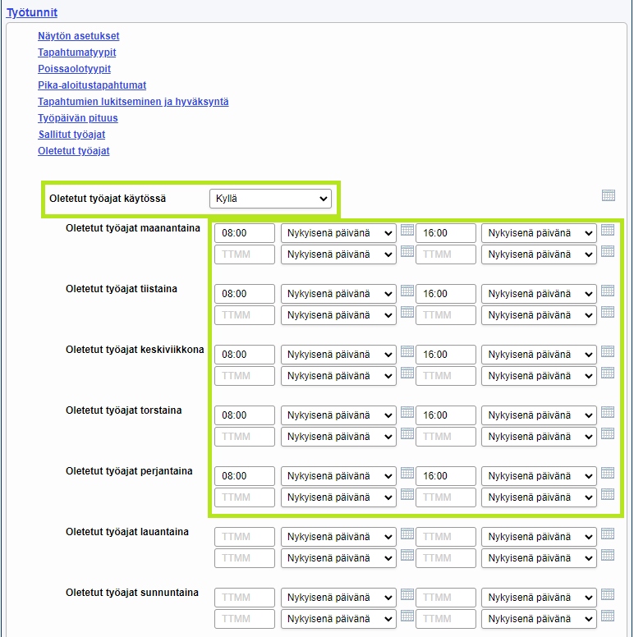Open Työpäivän pituus link
This screenshot has height=637, width=634.
click(x=78, y=118)
